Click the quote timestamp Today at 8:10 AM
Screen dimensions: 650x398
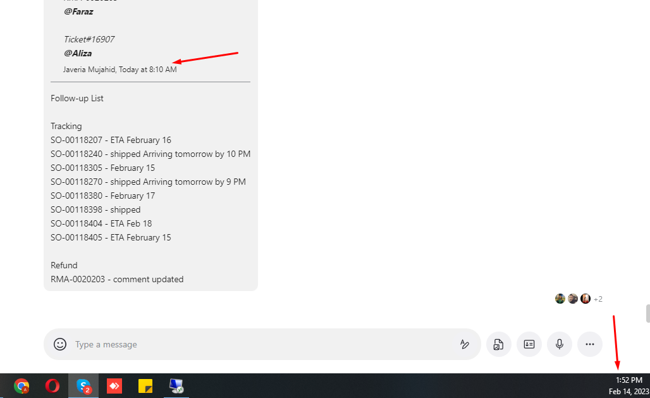(x=147, y=70)
